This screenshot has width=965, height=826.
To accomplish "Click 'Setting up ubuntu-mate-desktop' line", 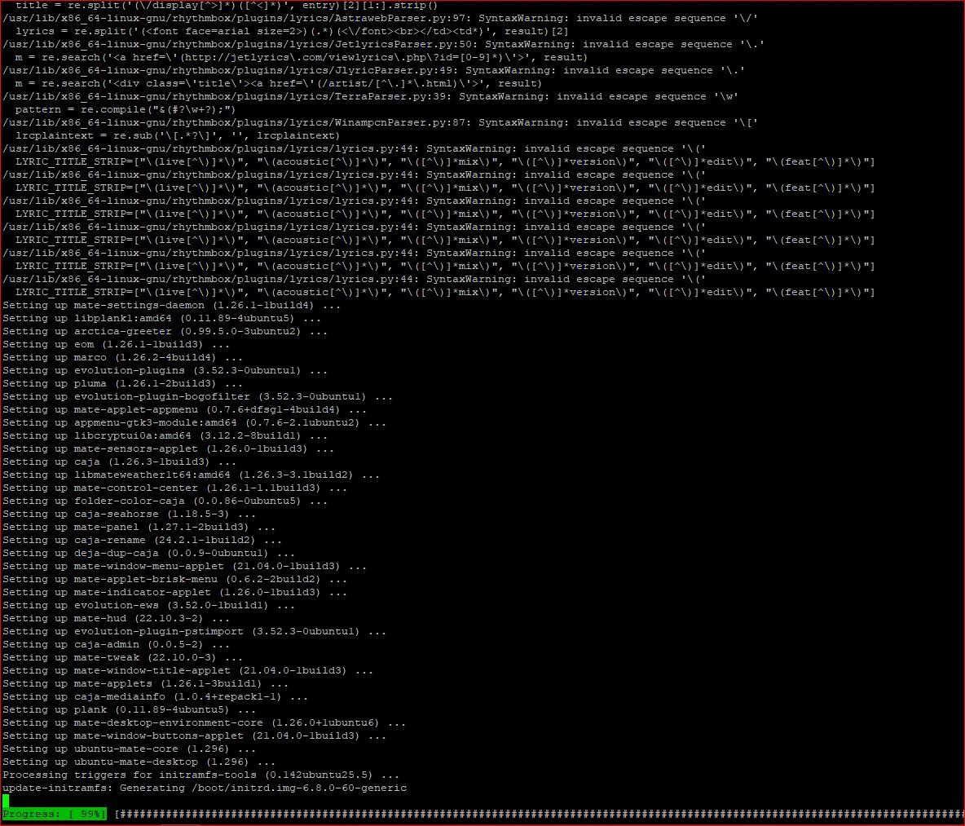I will tap(139, 762).
